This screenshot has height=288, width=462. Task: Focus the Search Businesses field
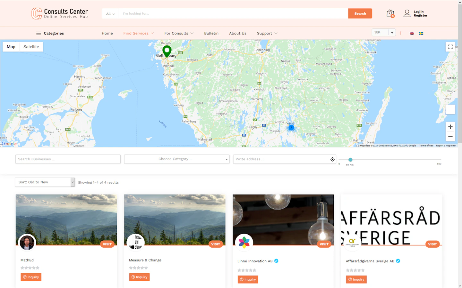pyautogui.click(x=68, y=159)
